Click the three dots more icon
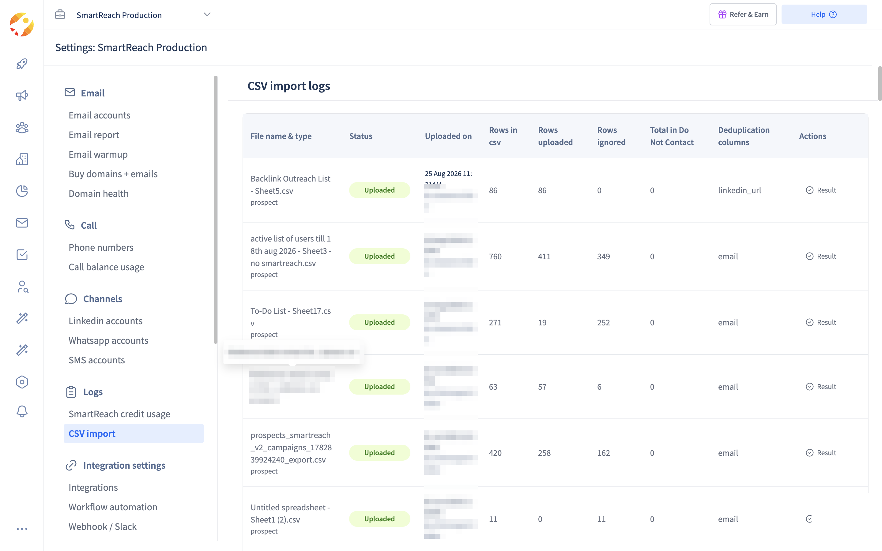 coord(22,529)
